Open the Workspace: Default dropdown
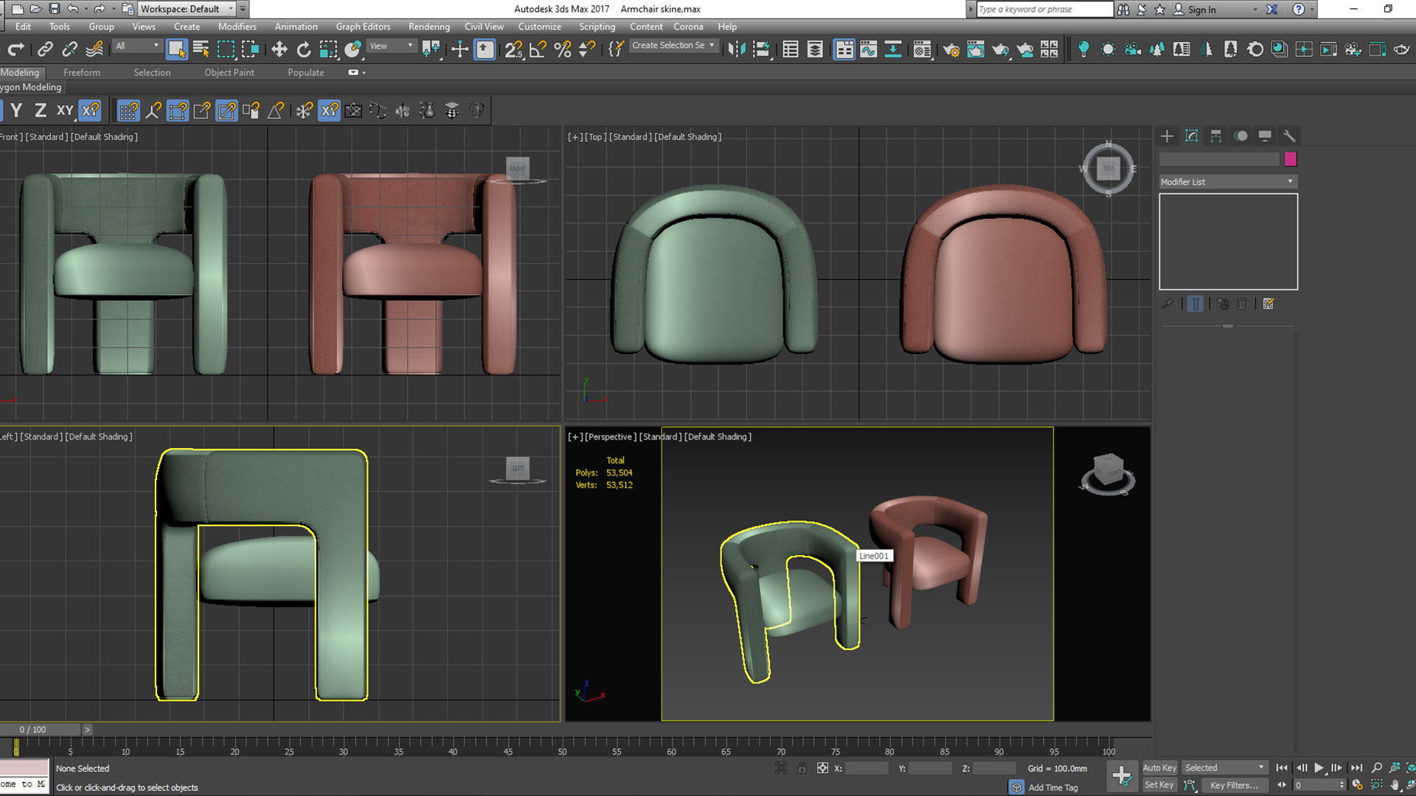 [x=187, y=9]
